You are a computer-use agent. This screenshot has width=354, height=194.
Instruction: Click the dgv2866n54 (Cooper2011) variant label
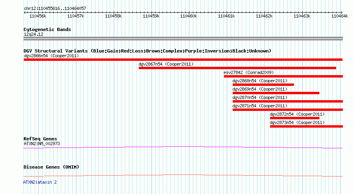[51, 56]
